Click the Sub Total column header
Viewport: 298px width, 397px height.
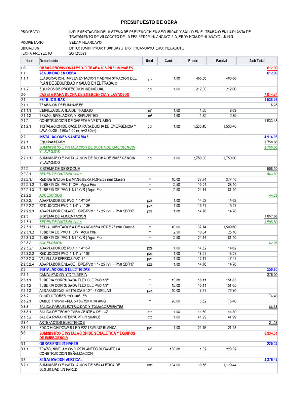[257, 61]
